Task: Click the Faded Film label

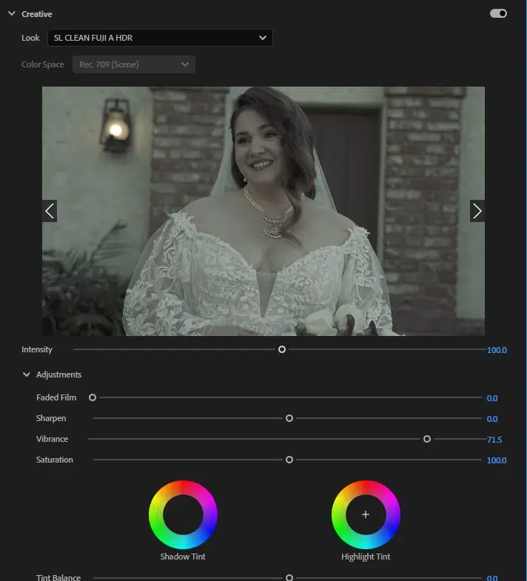Action: pos(56,397)
